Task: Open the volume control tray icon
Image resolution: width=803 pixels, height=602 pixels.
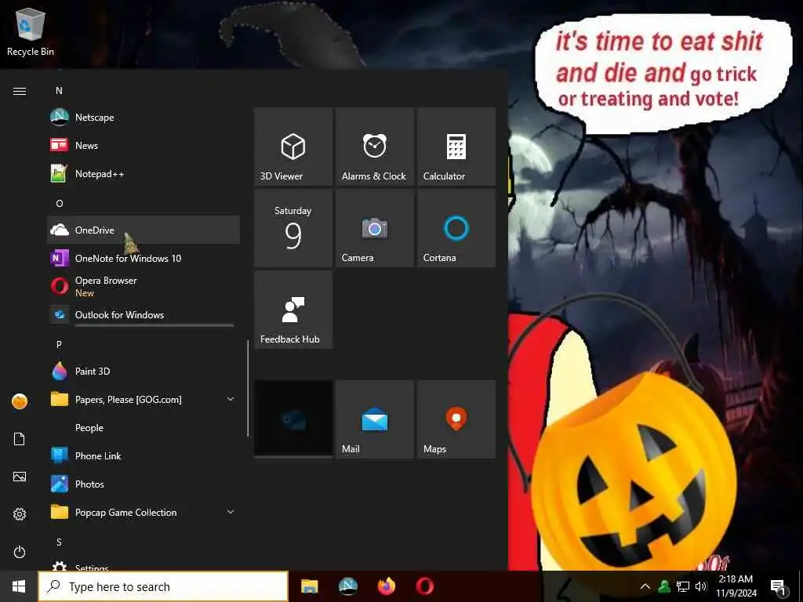Action: tap(700, 586)
